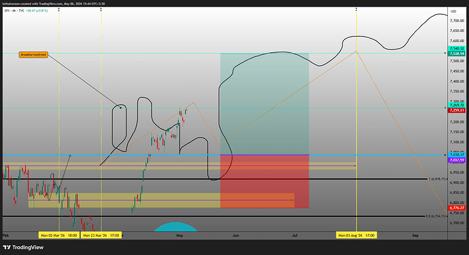Select the SPX 4h TVC symbol title
The width and height of the screenshot is (469, 255).
pos(14,10)
